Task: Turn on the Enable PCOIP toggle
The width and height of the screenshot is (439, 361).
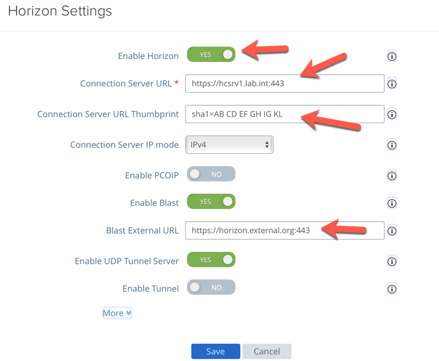Action: coord(211,174)
